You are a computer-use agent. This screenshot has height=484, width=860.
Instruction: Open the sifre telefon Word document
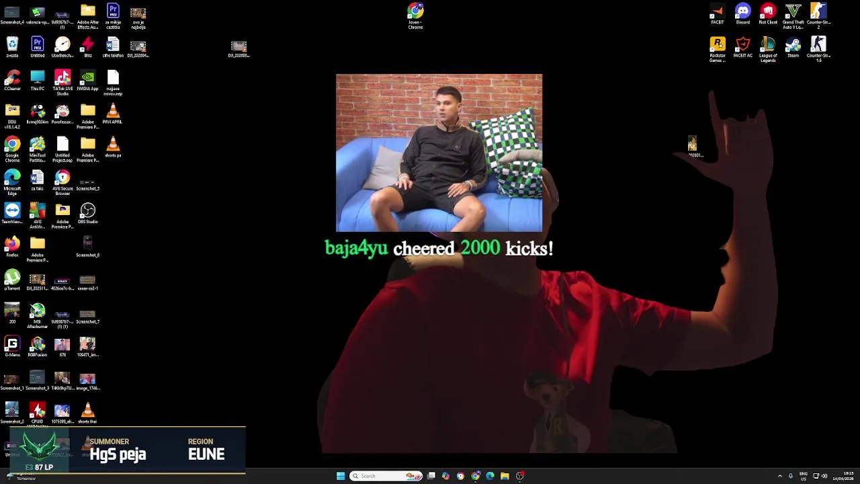pyautogui.click(x=113, y=47)
